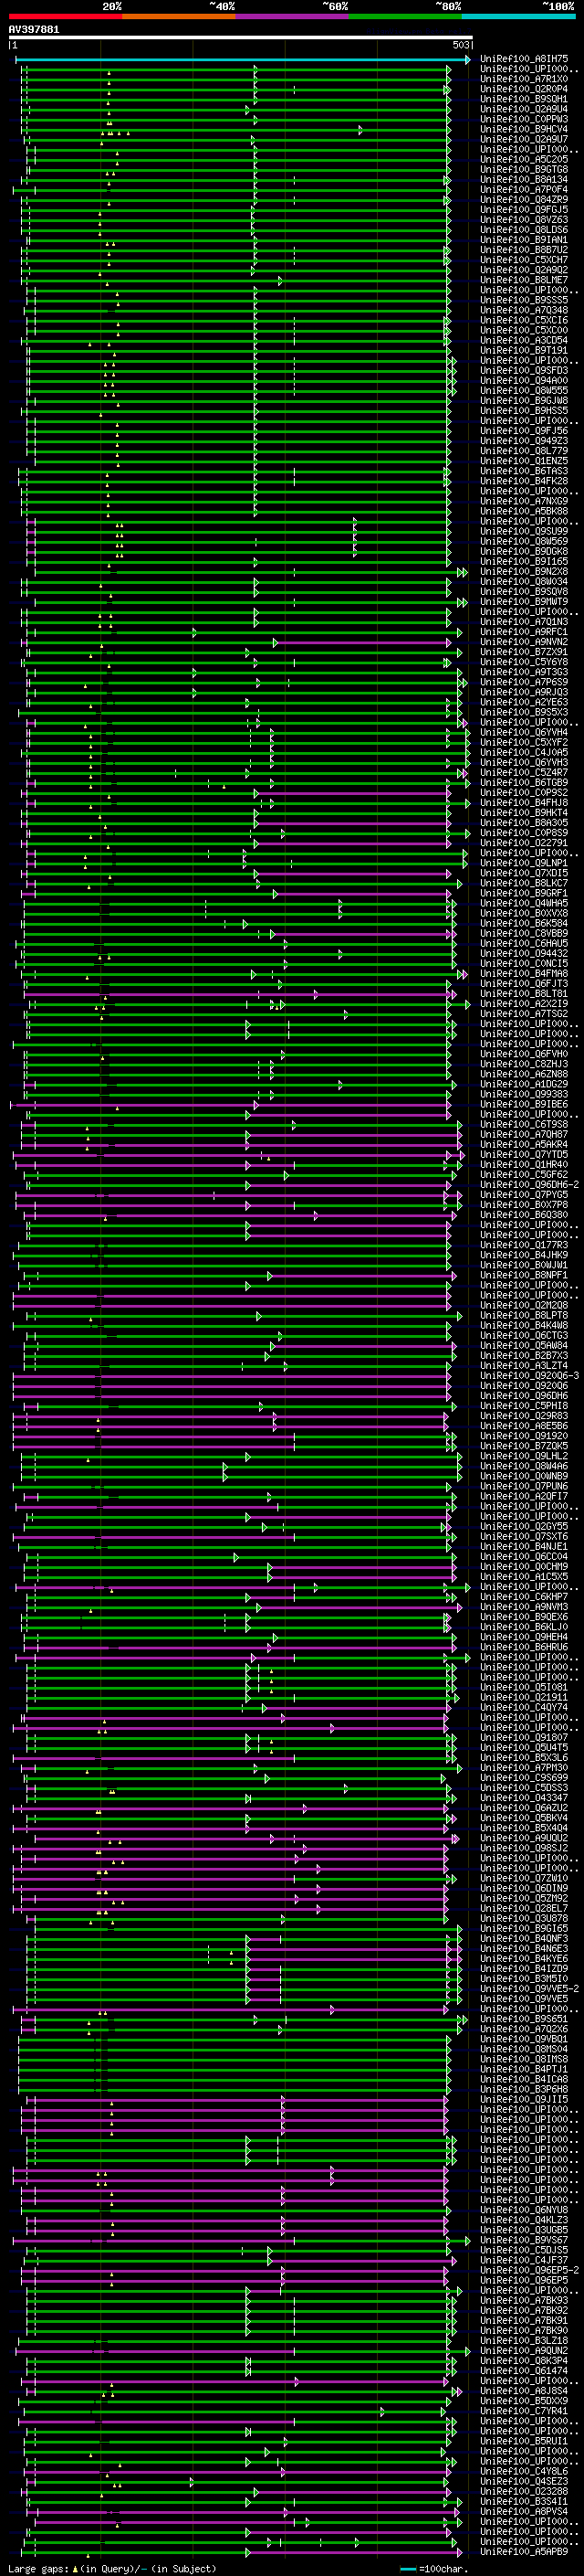
Task: Click the purple ~60% identity legend segment
Action: (293, 16)
